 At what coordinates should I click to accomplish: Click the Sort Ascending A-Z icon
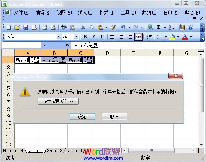[x=171, y=27]
